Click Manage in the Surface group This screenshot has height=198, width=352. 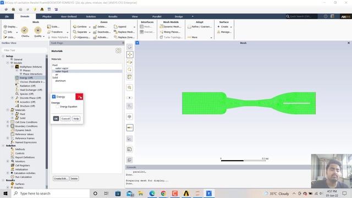click(224, 32)
